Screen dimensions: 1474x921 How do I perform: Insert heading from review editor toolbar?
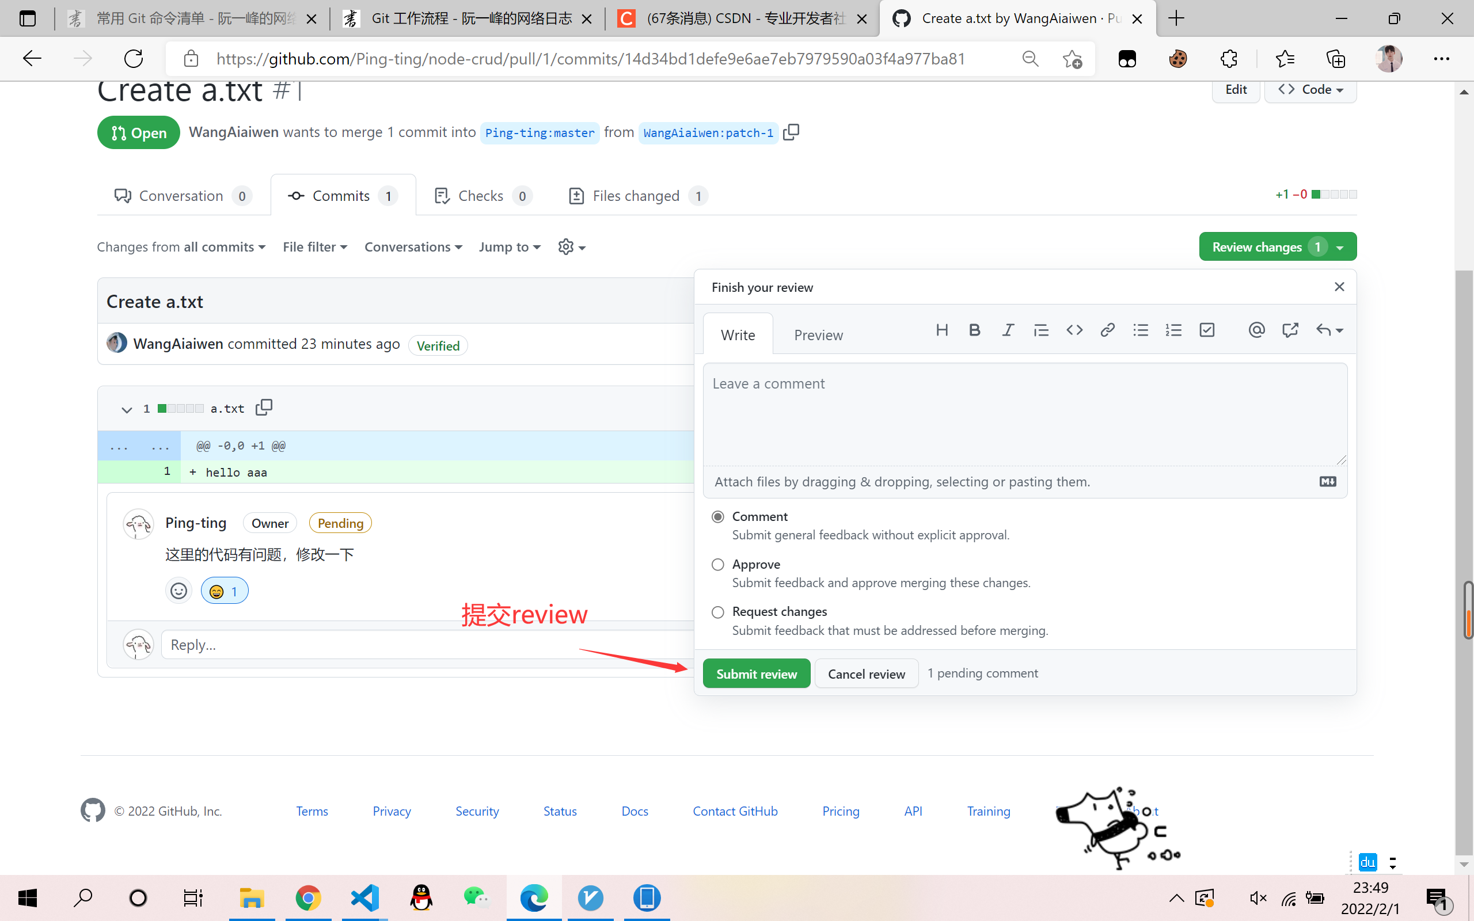[x=941, y=330]
